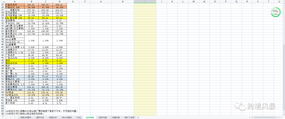The image size is (285, 119).
Task: Select cell with value 389.81
Action: point(31,4)
